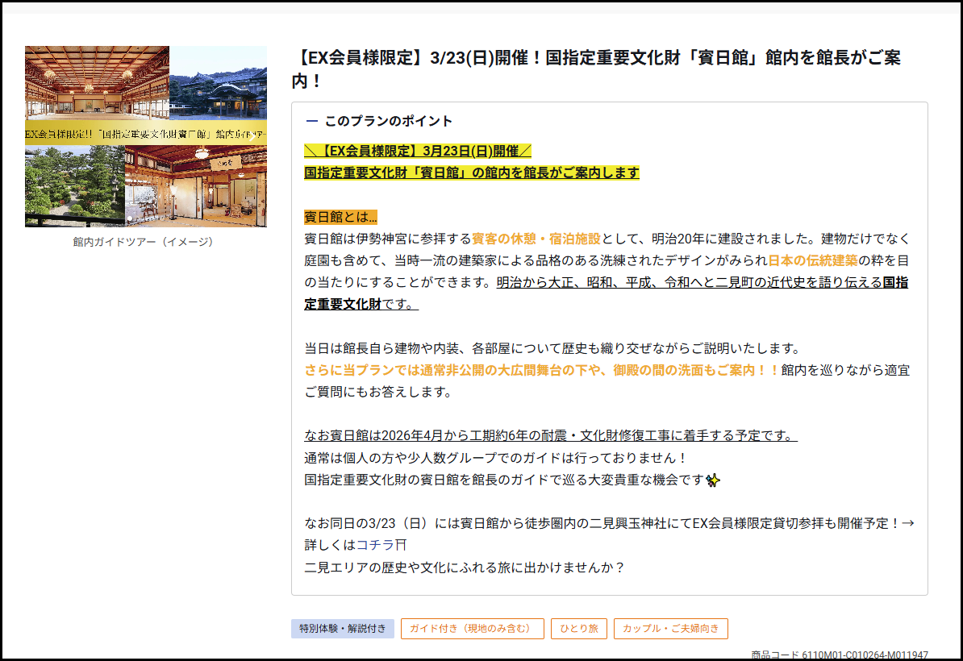
Task: Click the underlined 2026年4月 renovation notice
Action: tap(550, 436)
